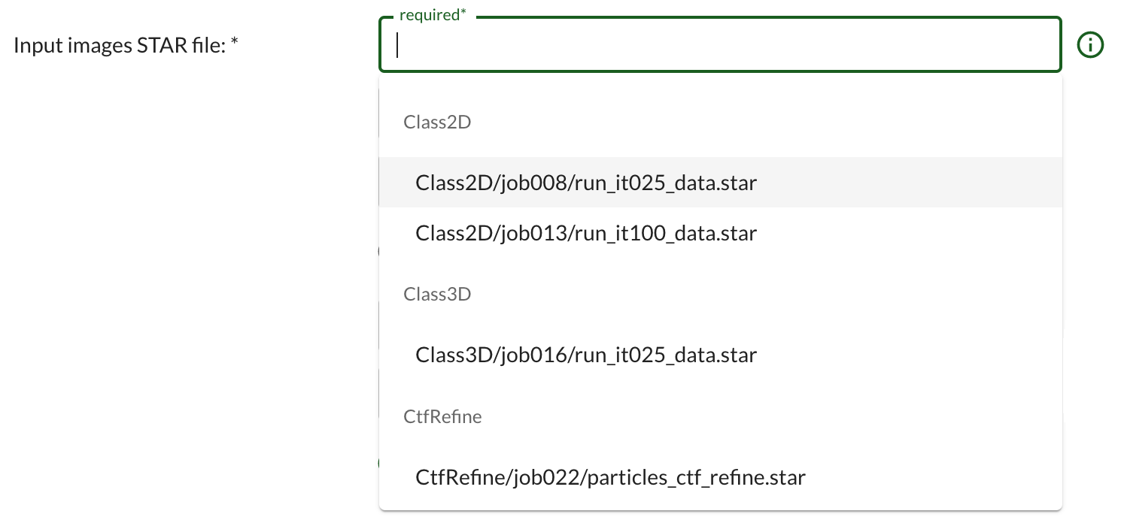Viewport: 1121px width, 517px height.
Task: Click the CtfRefine group header
Action: coord(442,416)
